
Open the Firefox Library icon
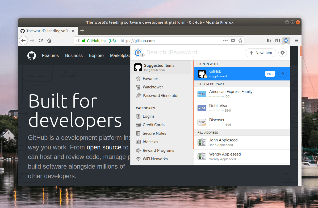pos(269,41)
